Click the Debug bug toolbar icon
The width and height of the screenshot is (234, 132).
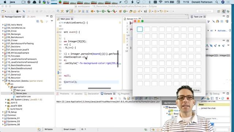(x=98, y=11)
